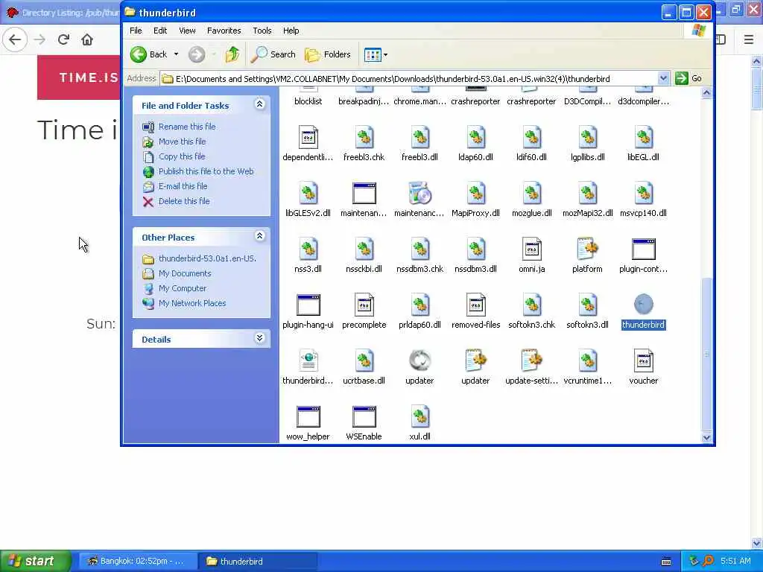Image resolution: width=763 pixels, height=572 pixels.
Task: Open My Documents in Other Places
Action: [x=185, y=274]
